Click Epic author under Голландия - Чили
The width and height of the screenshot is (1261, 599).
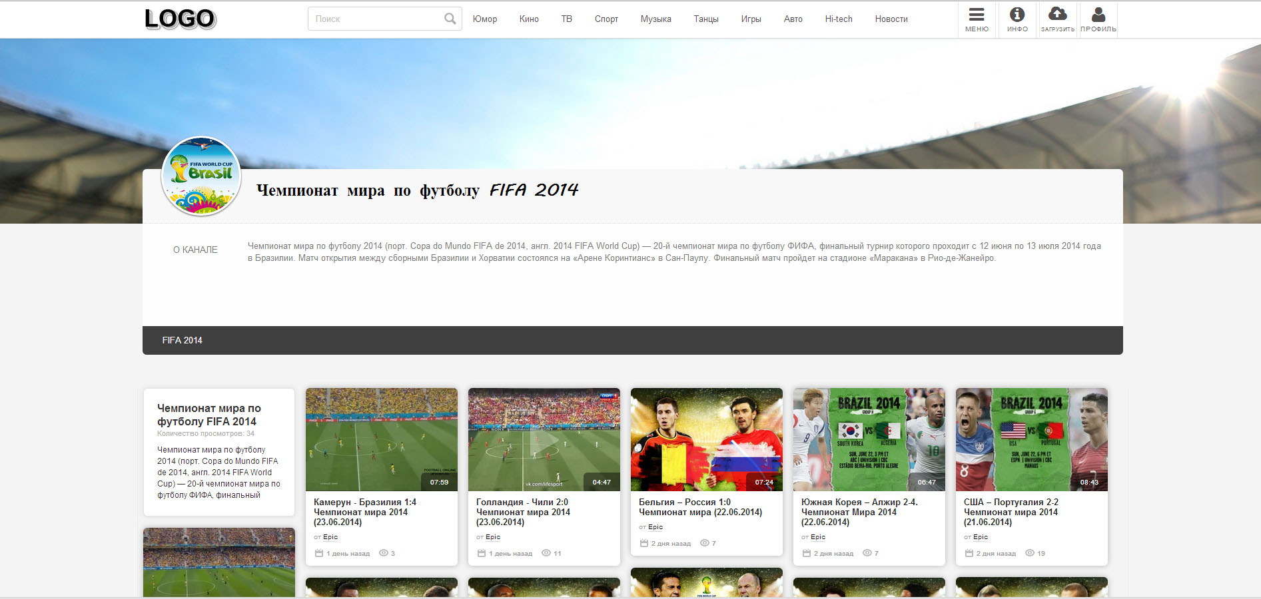tap(493, 537)
